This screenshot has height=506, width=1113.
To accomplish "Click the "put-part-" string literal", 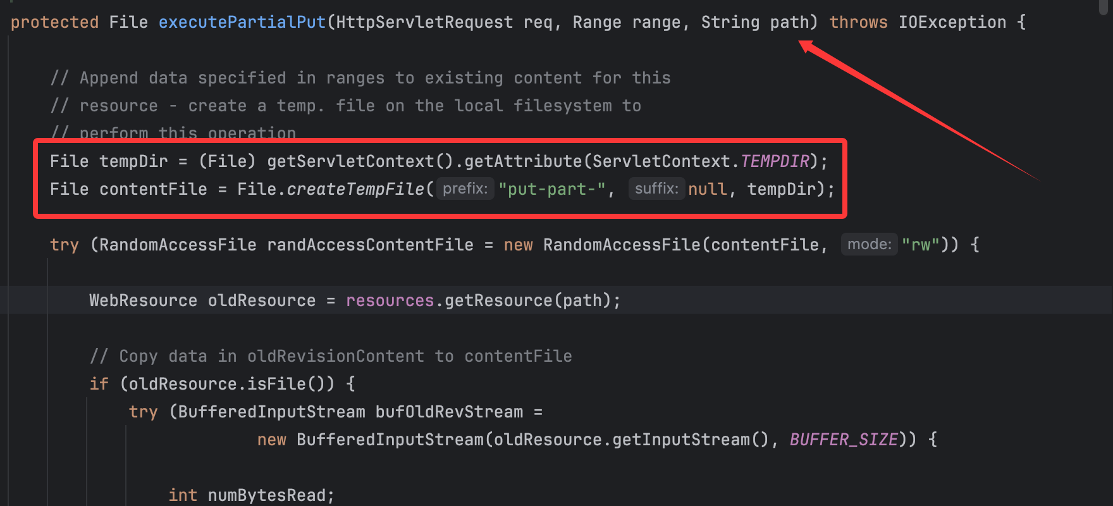I will (552, 189).
